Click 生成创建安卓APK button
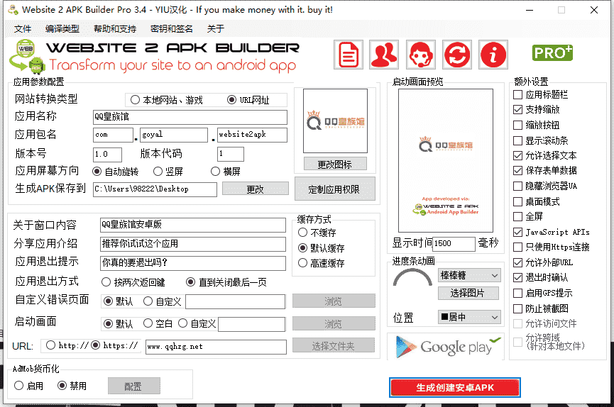Screen dimensions: 614x407 [454, 387]
